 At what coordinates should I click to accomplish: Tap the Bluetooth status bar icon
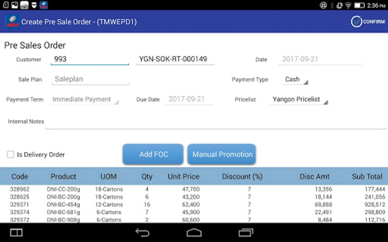(x=332, y=5)
